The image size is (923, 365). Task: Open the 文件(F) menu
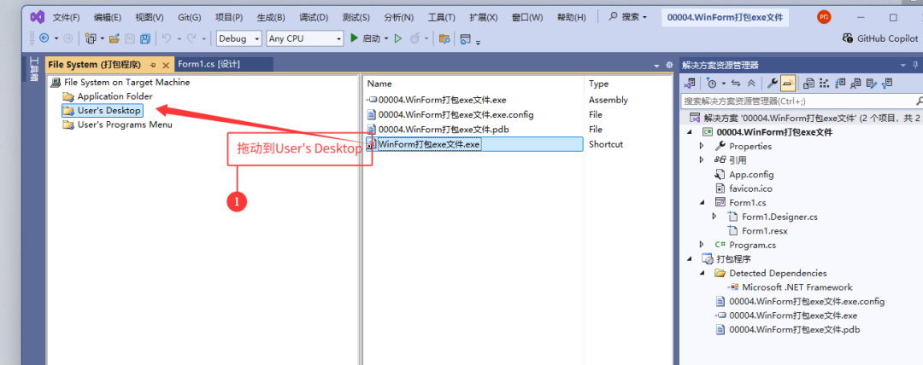tap(66, 17)
